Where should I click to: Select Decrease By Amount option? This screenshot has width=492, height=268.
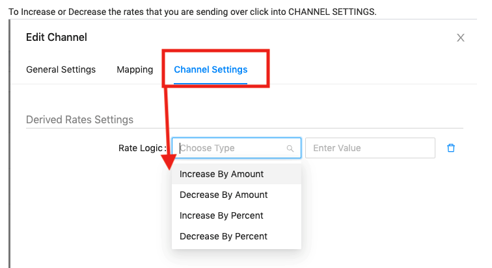[x=237, y=195]
